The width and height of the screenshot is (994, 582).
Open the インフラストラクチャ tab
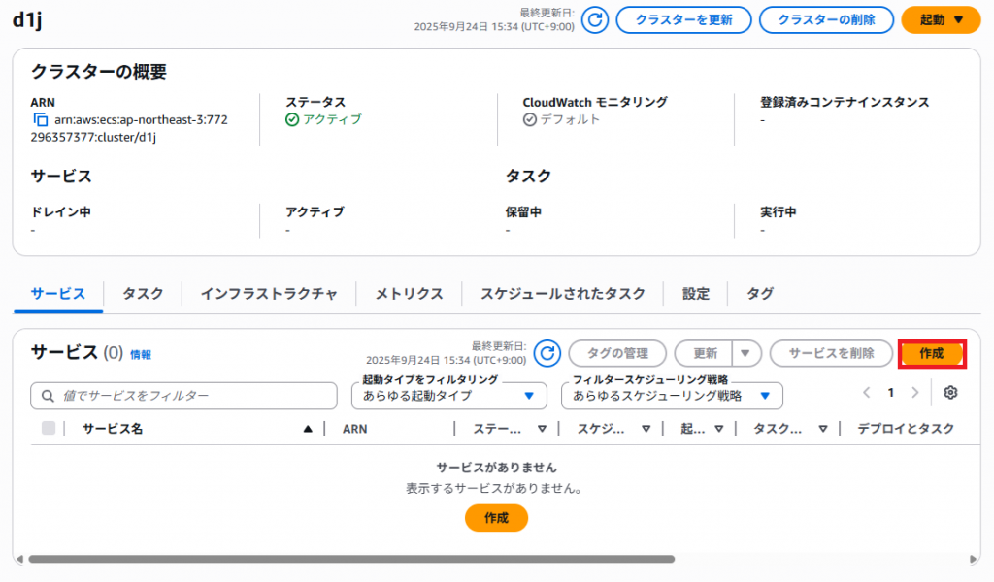click(269, 294)
